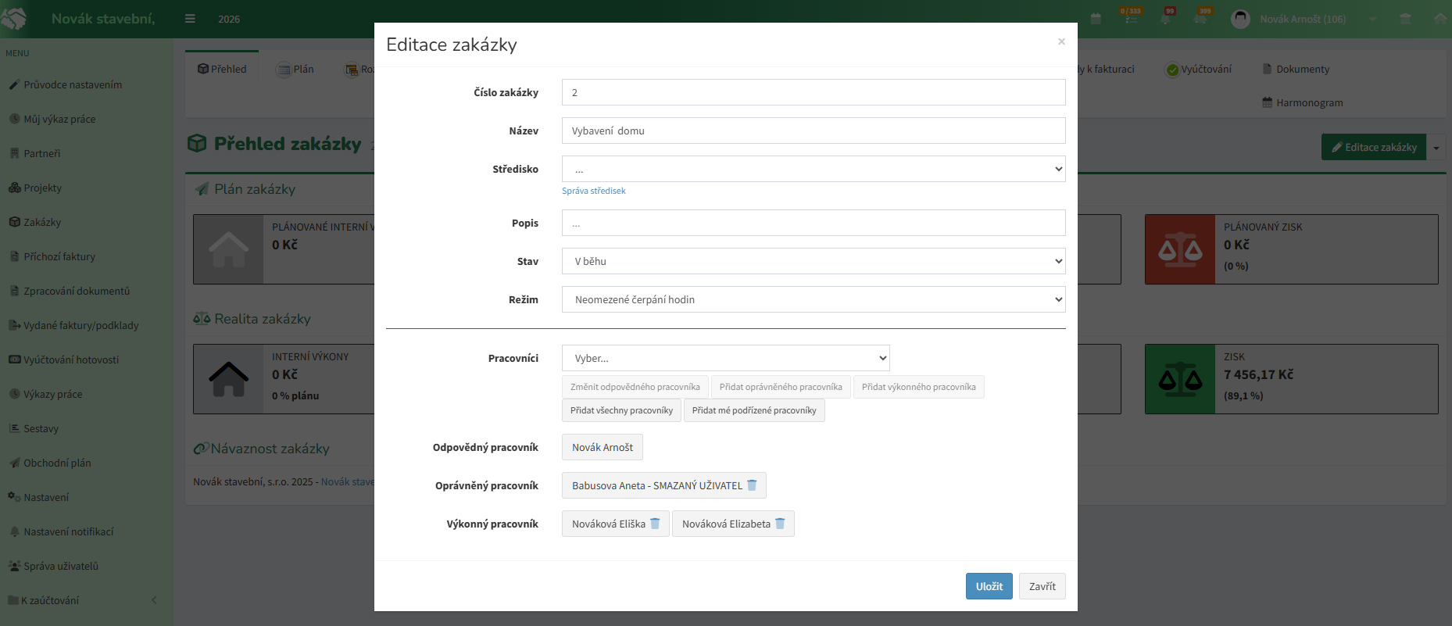Open the bank building icon in header

click(x=1405, y=19)
